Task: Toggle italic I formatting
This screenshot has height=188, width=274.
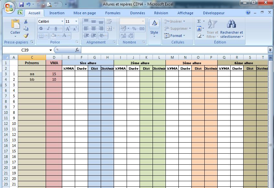Action: [48, 29]
